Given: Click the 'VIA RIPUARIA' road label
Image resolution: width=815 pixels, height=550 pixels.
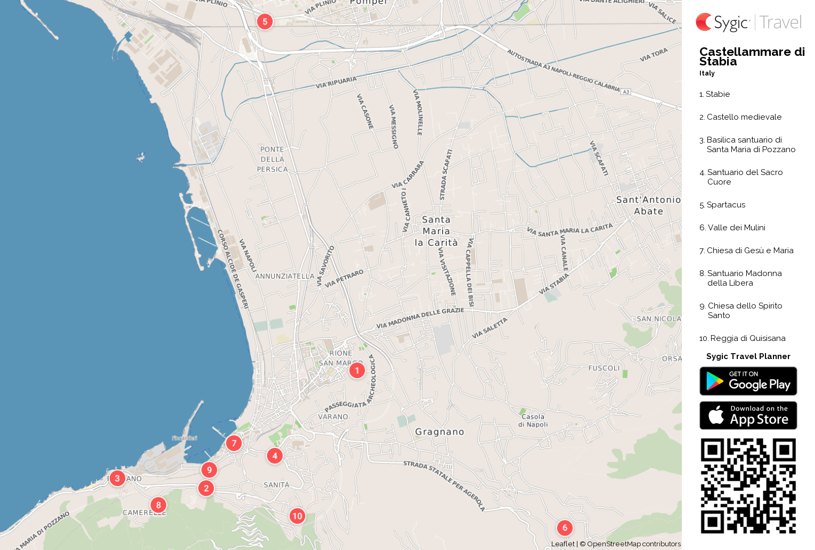Looking at the screenshot, I should [x=336, y=82].
